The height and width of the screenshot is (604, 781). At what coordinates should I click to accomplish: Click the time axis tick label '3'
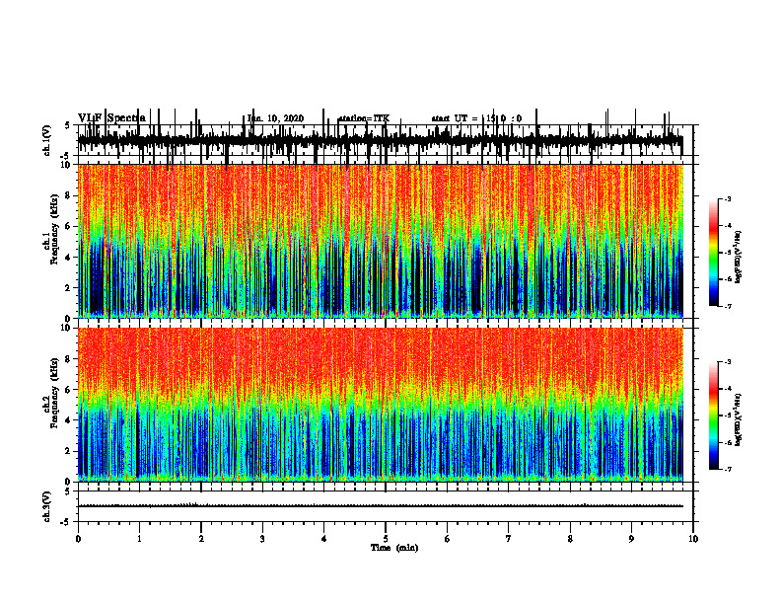pos(262,539)
